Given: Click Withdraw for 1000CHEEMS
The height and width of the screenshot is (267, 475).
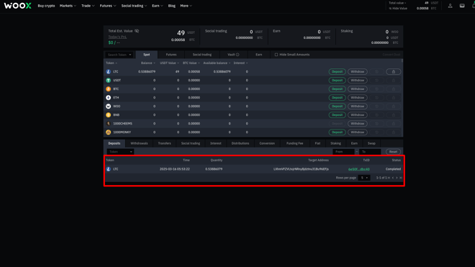Looking at the screenshot, I should pyautogui.click(x=358, y=124).
